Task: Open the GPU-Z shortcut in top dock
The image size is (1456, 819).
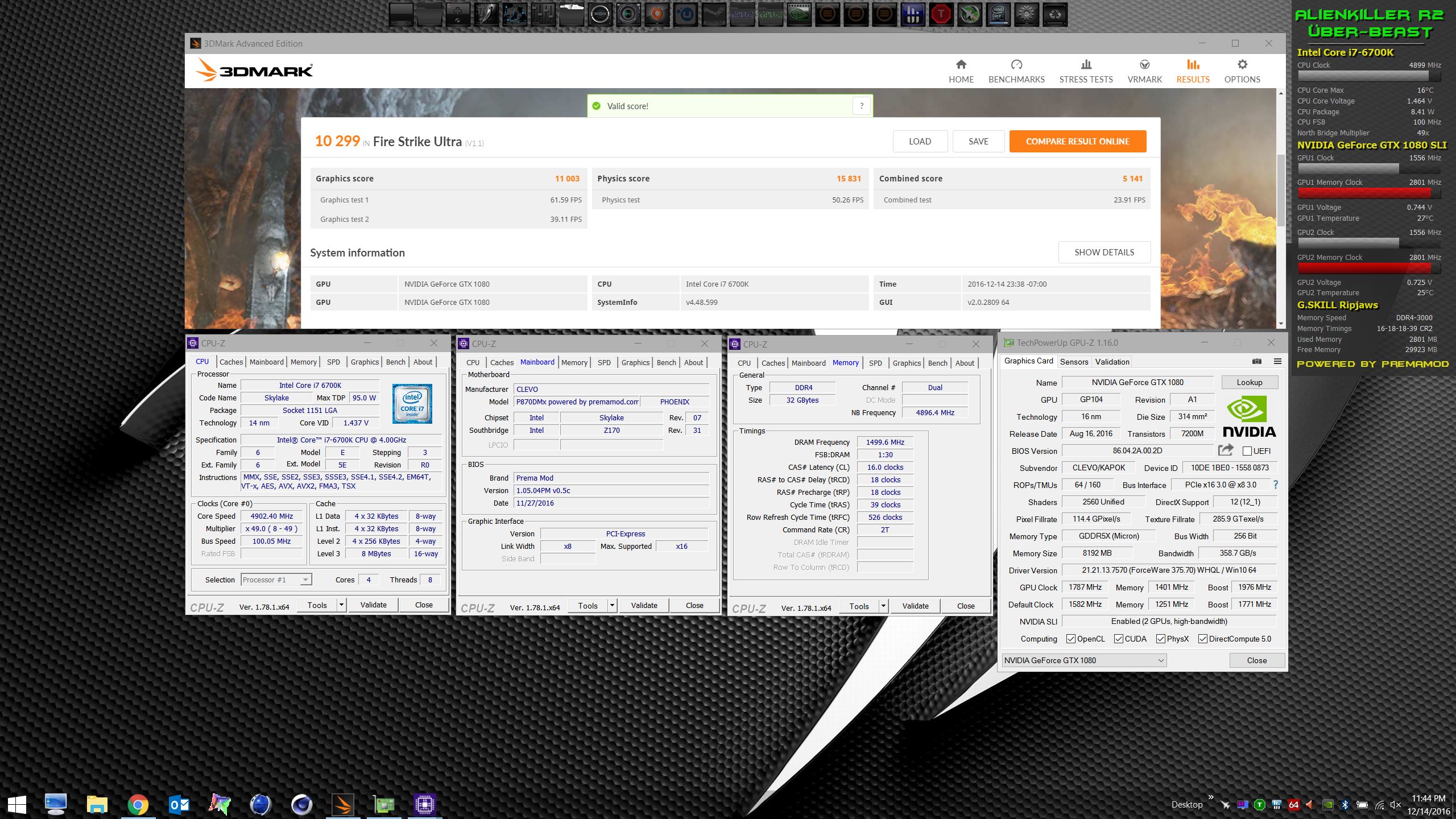Action: (771, 14)
